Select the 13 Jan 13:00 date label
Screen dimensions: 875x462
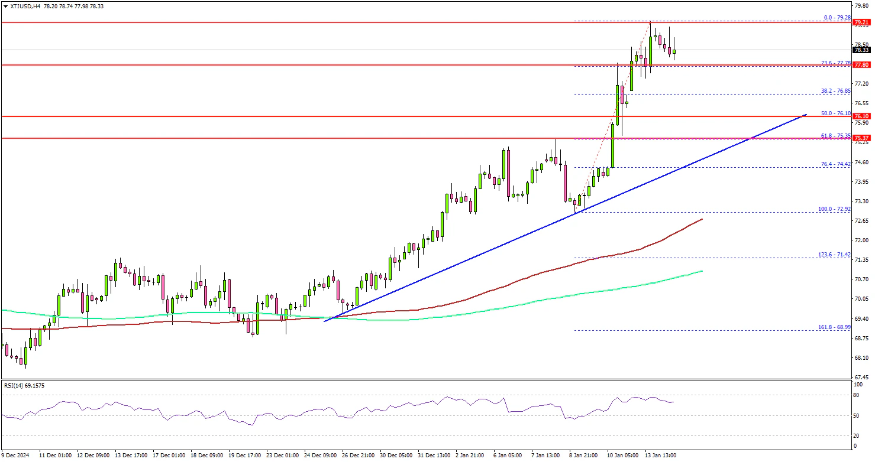[x=661, y=456]
